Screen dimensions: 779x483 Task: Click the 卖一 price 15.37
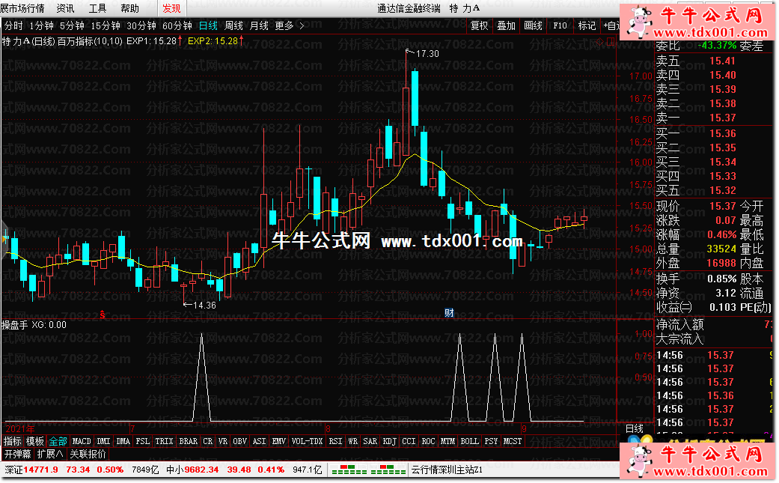click(x=722, y=118)
